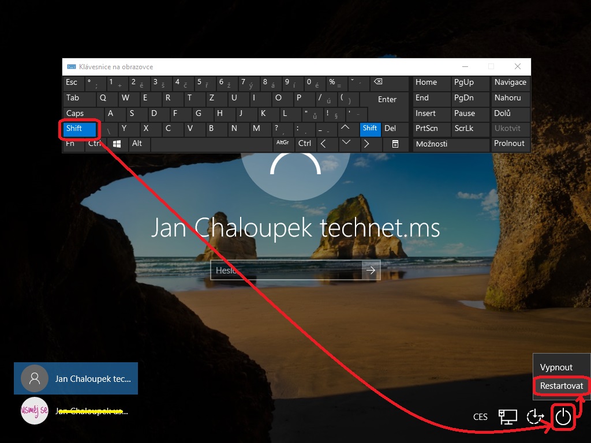Click the down arrow key
The width and height of the screenshot is (591, 443).
coord(348,144)
